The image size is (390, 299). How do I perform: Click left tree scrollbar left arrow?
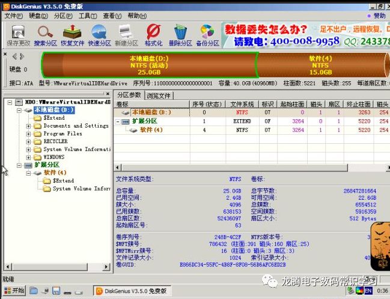coord(8,267)
